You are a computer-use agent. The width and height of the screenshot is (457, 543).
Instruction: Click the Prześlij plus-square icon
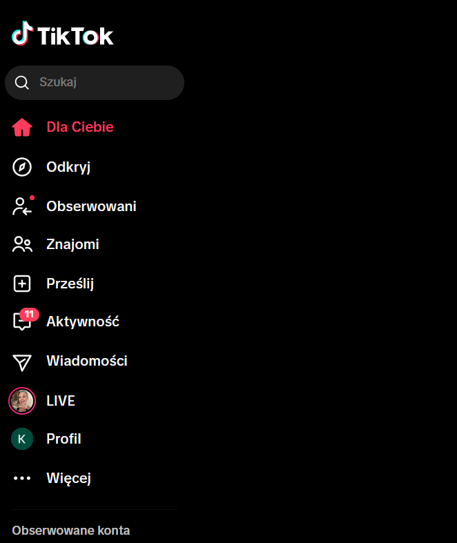pyautogui.click(x=22, y=284)
